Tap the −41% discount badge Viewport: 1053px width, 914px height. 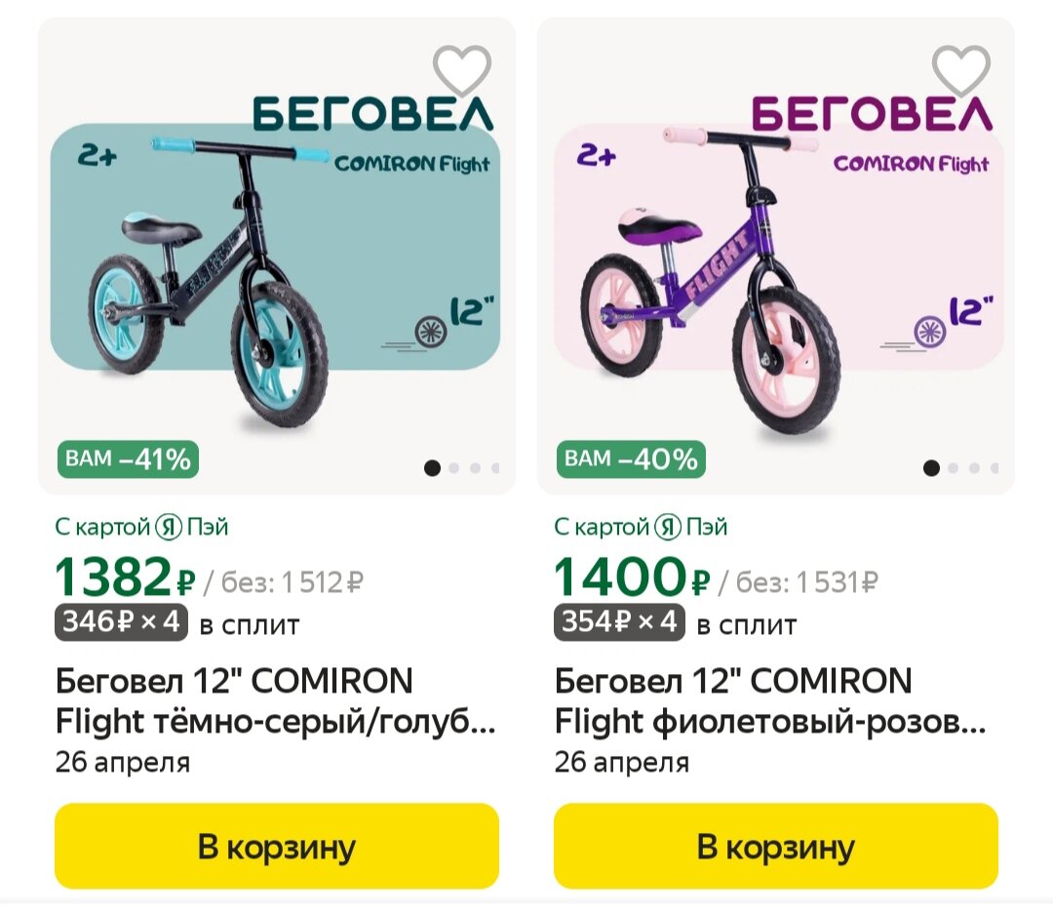(128, 458)
